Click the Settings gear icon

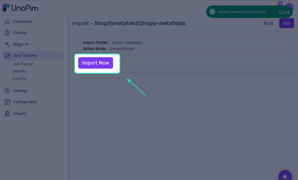pyautogui.click(x=7, y=91)
